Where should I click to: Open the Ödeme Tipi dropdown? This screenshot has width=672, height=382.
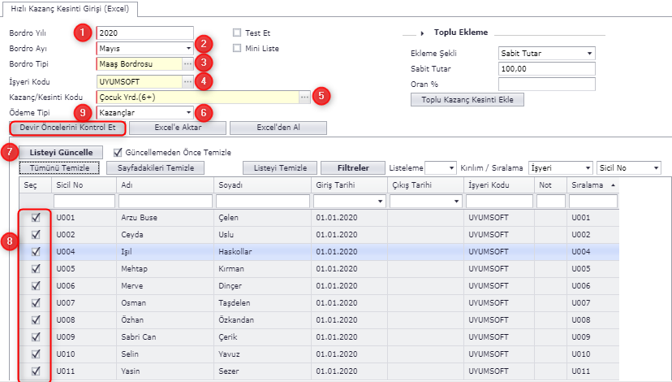point(187,111)
